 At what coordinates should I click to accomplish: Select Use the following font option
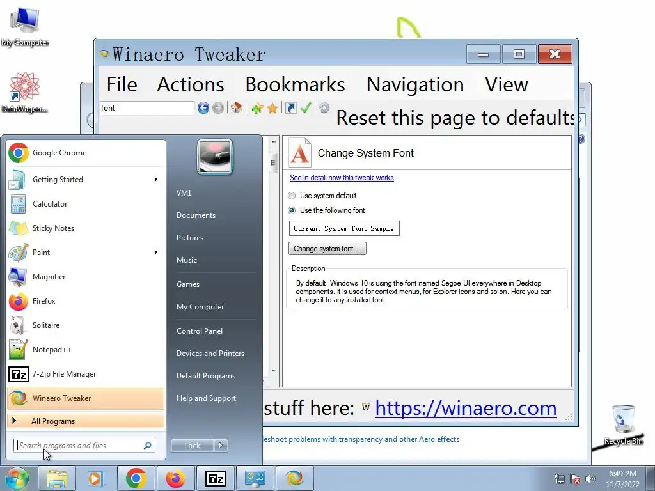click(292, 210)
